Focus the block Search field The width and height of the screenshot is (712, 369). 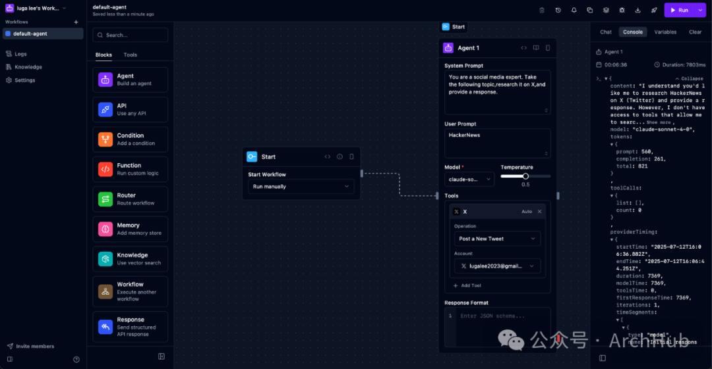(131, 35)
